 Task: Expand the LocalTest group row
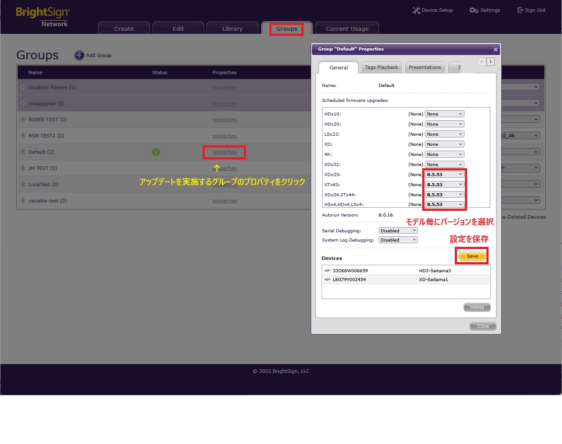[23, 184]
